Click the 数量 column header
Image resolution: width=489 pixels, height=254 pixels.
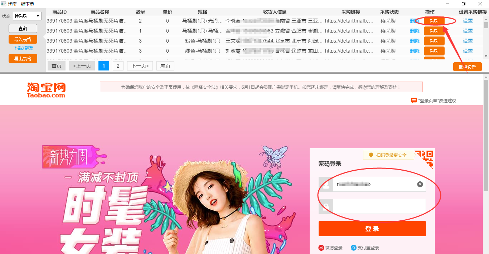[x=140, y=12]
